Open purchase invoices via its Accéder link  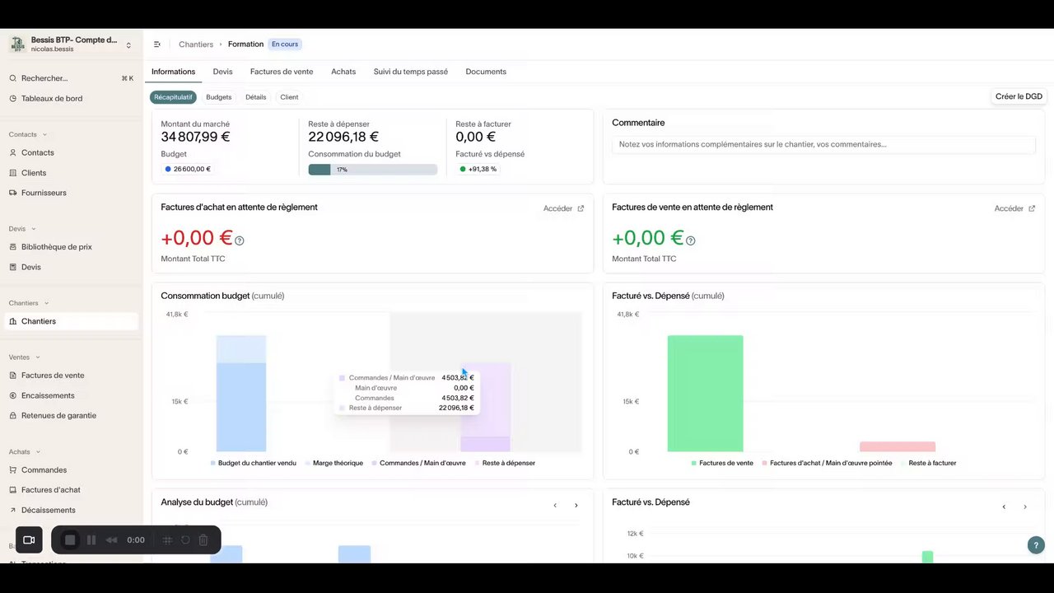[x=563, y=208]
